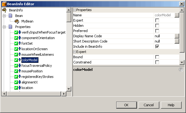This screenshot has height=113, width=186.
Task: Select the alignmentX tree item
Action: 29,82
